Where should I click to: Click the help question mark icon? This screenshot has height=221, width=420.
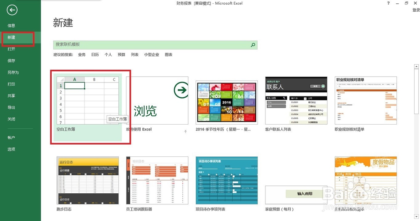[388, 3]
